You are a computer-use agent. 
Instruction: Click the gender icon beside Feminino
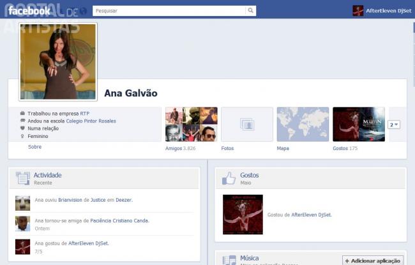pos(22,136)
